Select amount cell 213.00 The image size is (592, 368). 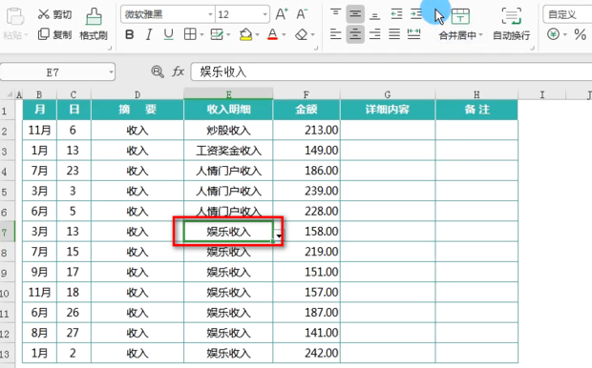(307, 130)
